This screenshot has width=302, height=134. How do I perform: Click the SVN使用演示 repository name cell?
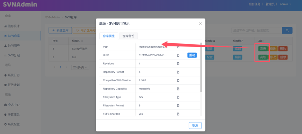[80, 49]
